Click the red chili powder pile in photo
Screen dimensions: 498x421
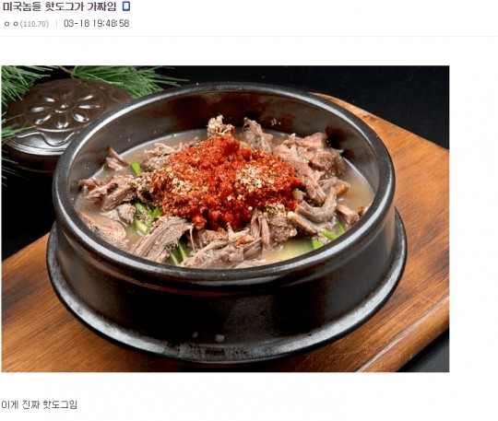tap(224, 181)
